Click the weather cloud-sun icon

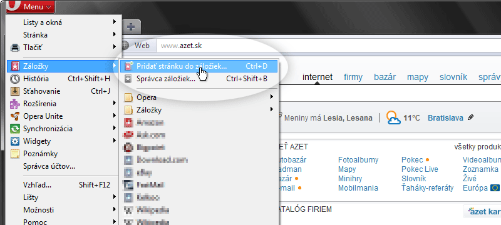[393, 118]
